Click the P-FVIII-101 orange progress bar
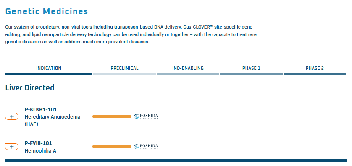This screenshot has height=166, width=352. pos(112,146)
